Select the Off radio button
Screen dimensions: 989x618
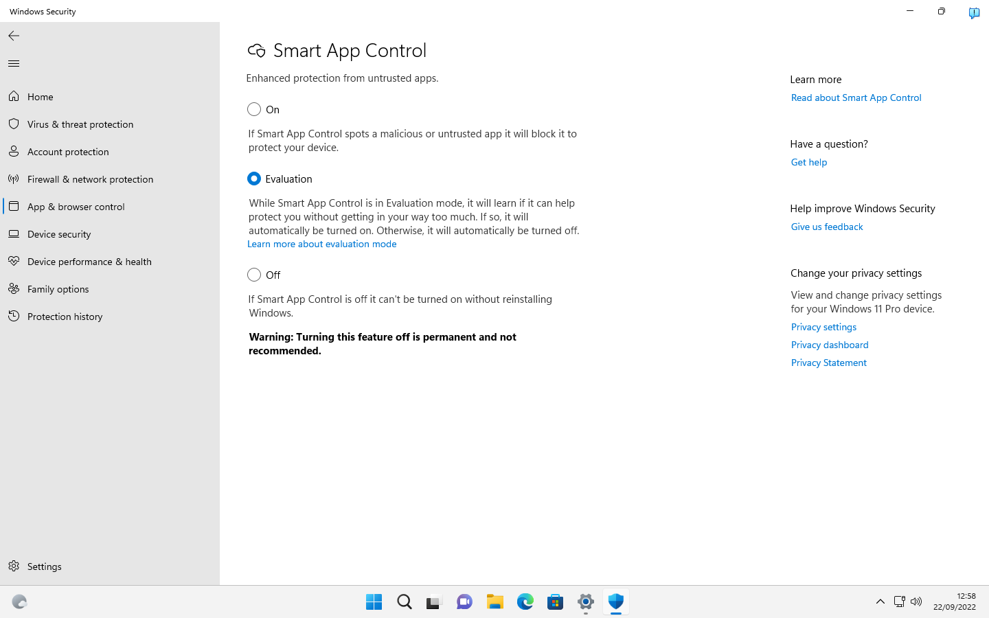tap(254, 275)
